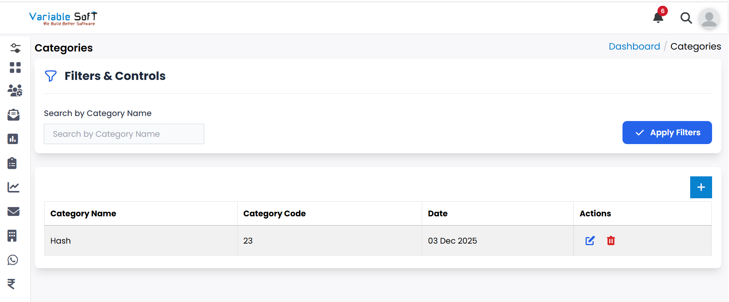Image resolution: width=729 pixels, height=302 pixels.
Task: Open the dashboard grid sidebar icon
Action: [x=15, y=68]
